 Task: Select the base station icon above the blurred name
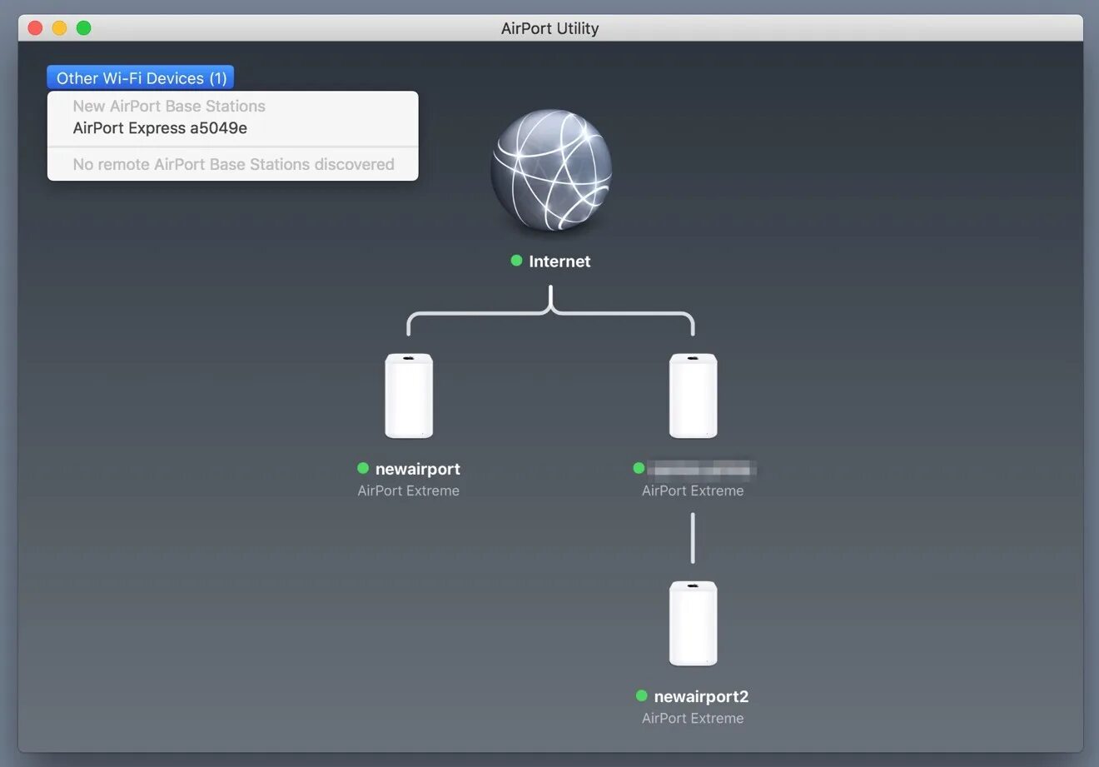point(693,396)
